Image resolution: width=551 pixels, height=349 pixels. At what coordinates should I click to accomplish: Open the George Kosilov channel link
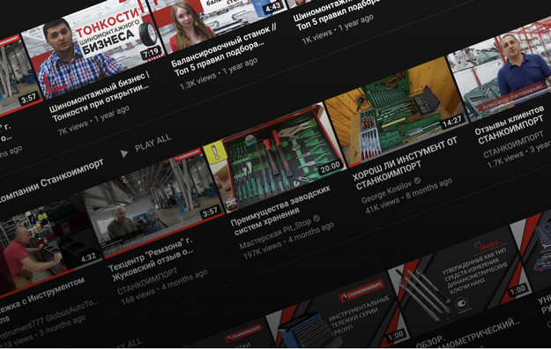[386, 192]
